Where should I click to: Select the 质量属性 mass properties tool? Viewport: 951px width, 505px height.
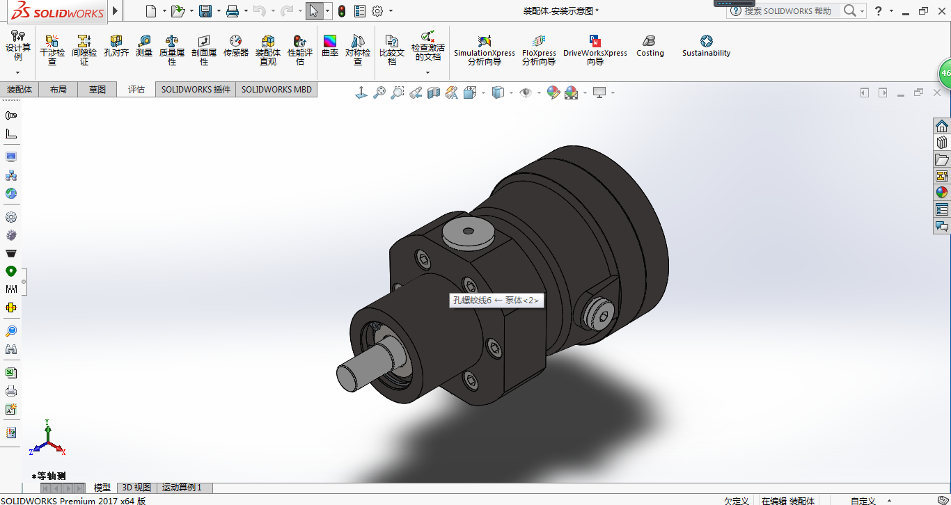coord(172,49)
